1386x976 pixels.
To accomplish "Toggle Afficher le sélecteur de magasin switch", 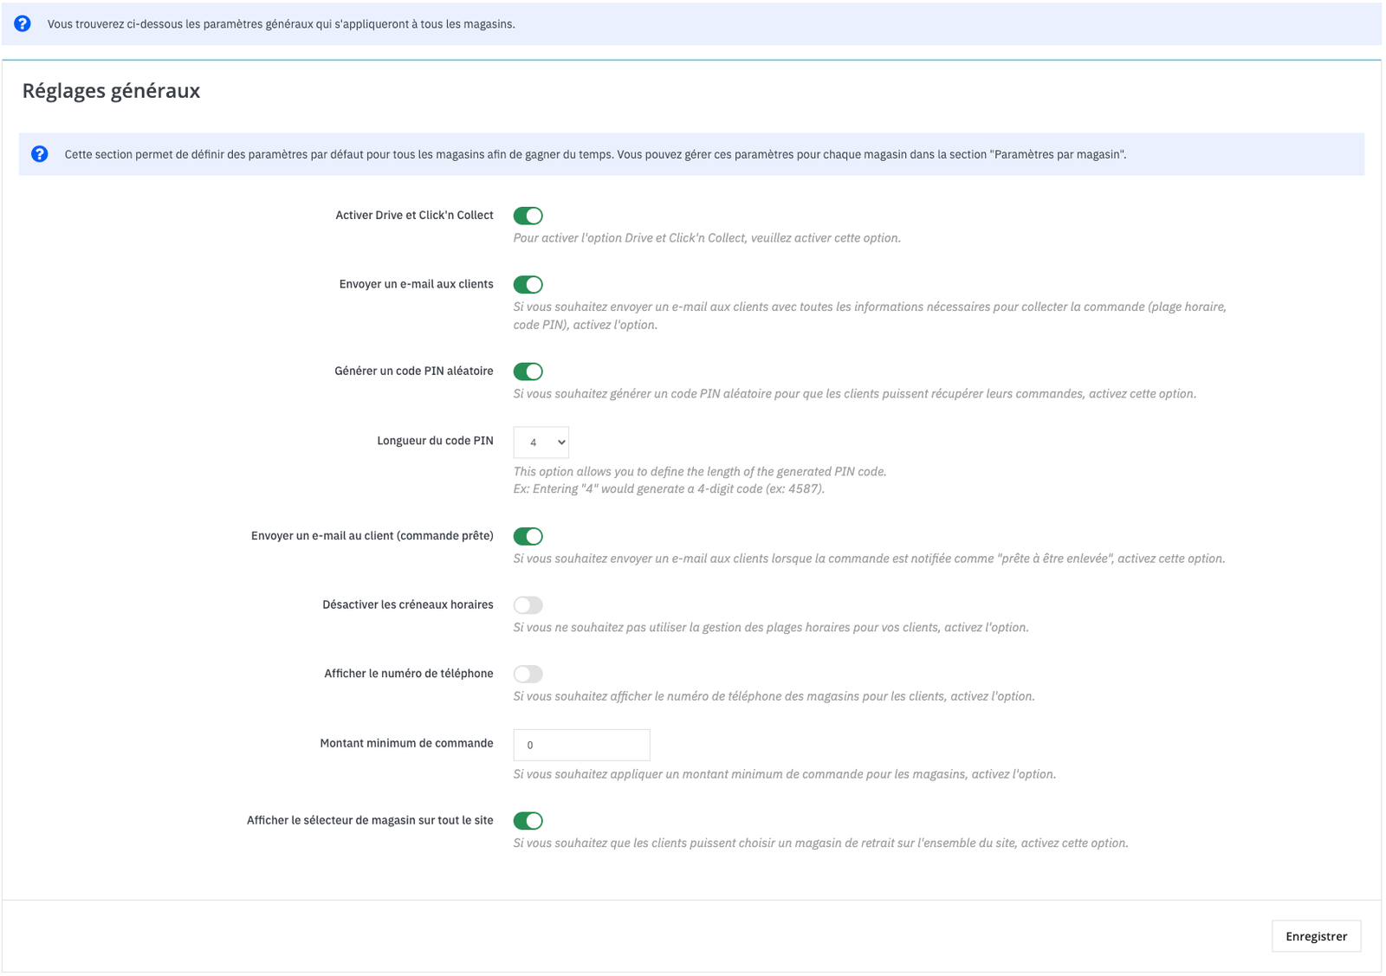I will pyautogui.click(x=528, y=820).
